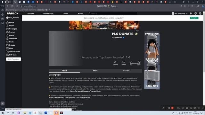Favorite the PLS DONATE game
Screen dimensions: 205x115
click(115, 63)
